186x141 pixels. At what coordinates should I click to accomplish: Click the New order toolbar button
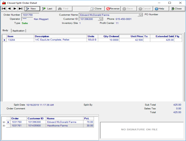coord(32,9)
